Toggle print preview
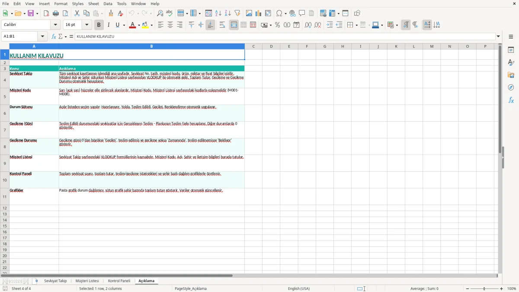519x292 pixels. coord(65,13)
